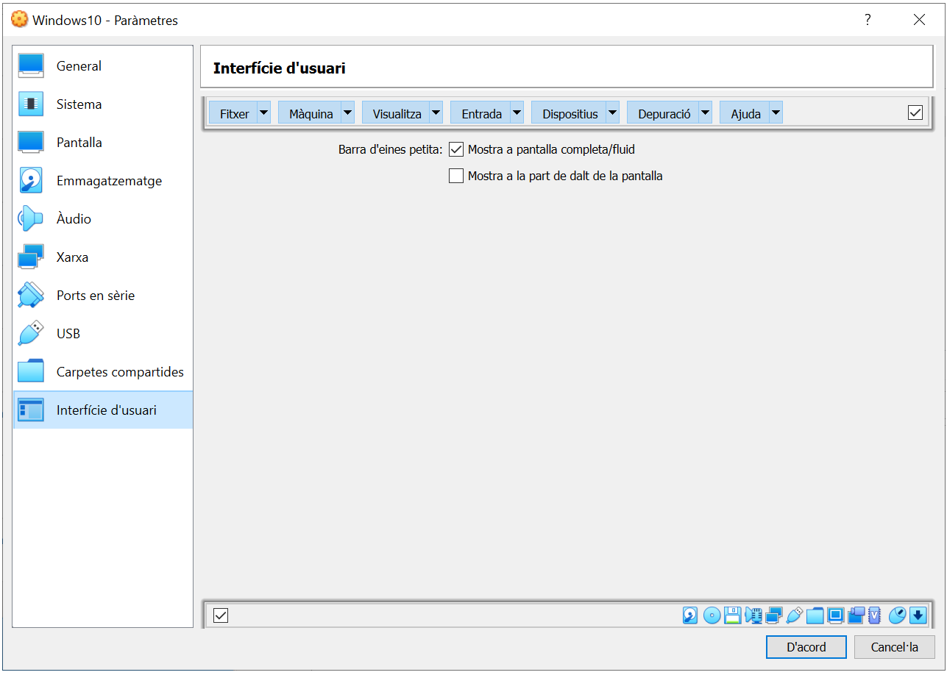Open the Ajuda menu dropdown arrow

tap(775, 113)
